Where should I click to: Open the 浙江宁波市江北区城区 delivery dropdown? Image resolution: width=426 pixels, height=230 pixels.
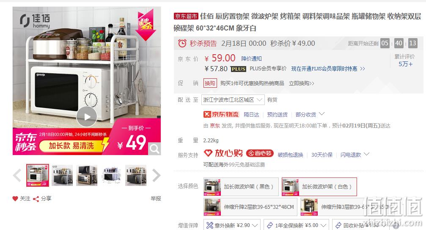point(233,100)
